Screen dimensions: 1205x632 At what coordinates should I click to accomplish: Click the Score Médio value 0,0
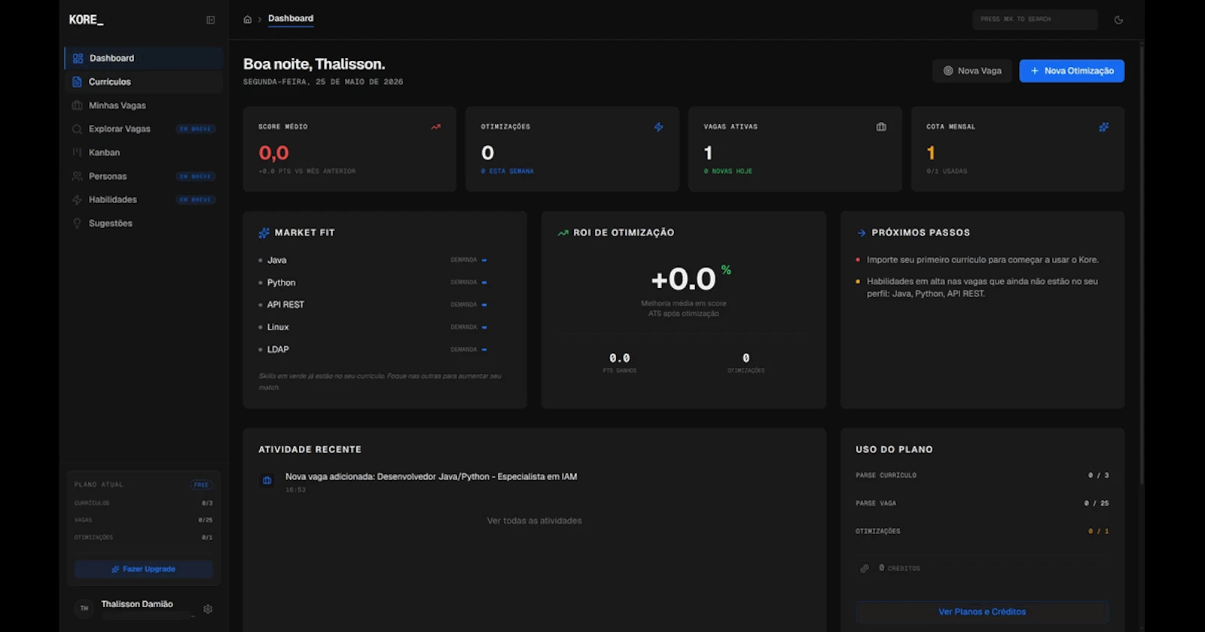[273, 153]
